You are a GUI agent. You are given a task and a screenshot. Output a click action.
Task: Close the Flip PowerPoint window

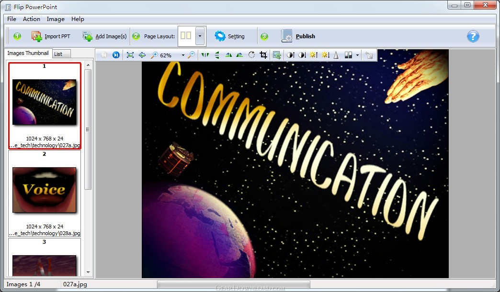point(485,5)
